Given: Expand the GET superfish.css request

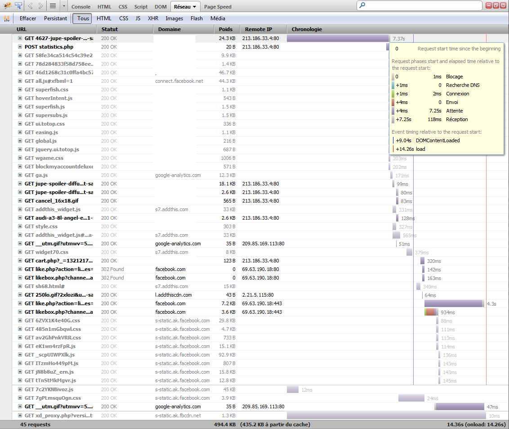Looking at the screenshot, I should [20, 90].
